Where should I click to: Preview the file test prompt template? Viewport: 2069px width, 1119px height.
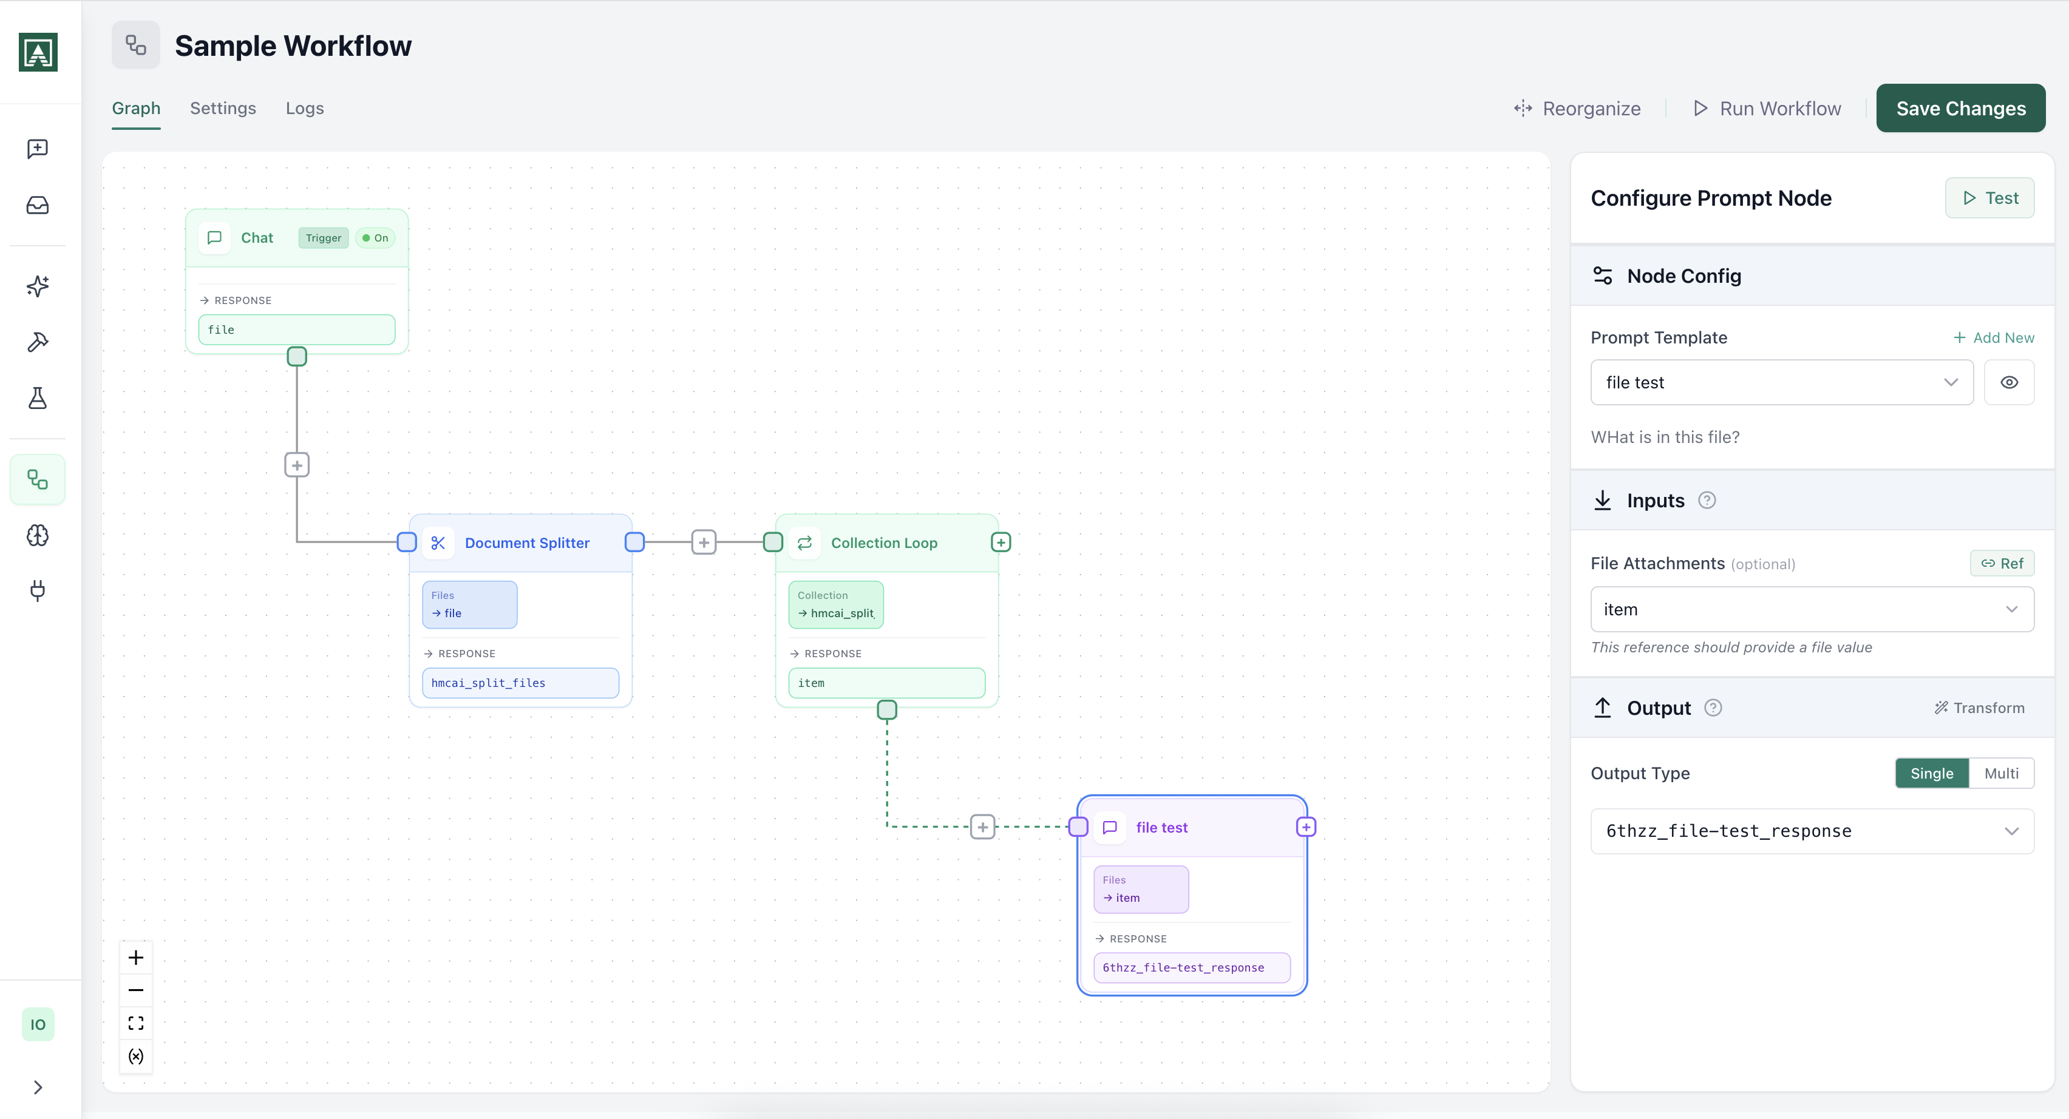(2010, 382)
